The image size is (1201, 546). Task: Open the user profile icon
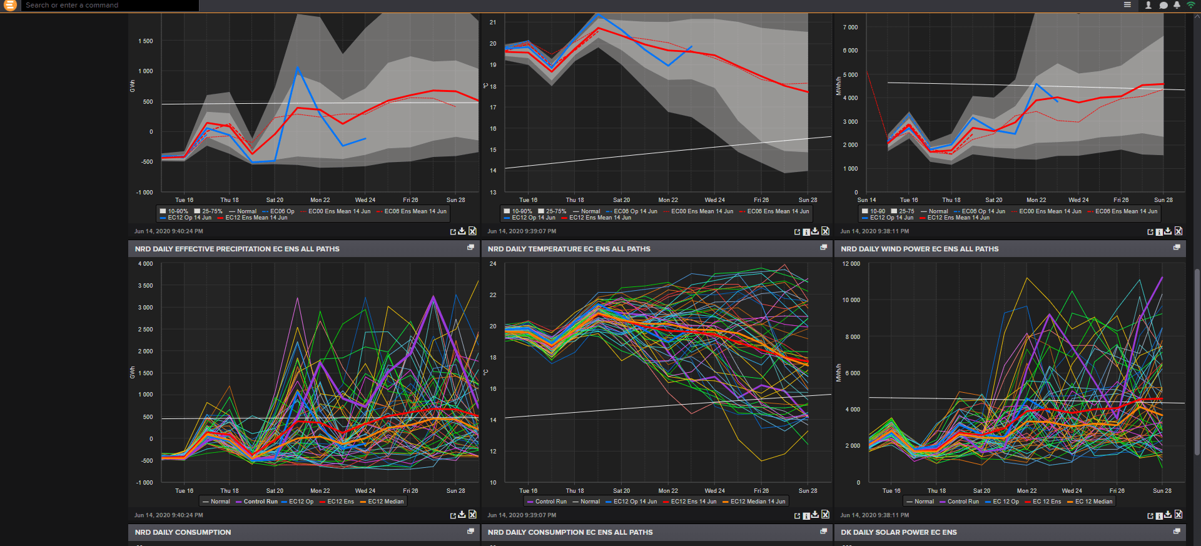tap(1148, 5)
